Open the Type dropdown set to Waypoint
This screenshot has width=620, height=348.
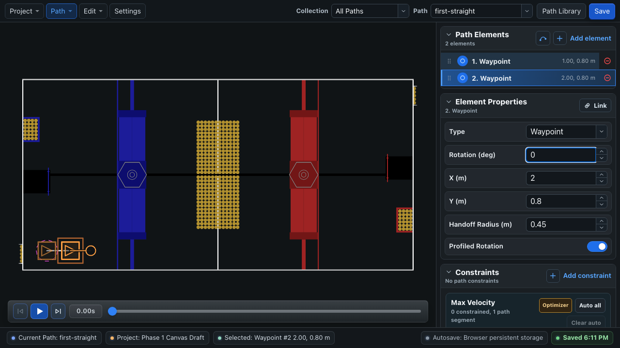point(566,131)
